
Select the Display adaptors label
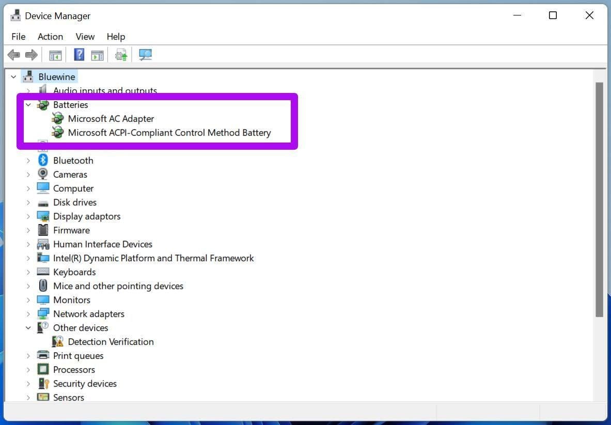click(x=86, y=216)
